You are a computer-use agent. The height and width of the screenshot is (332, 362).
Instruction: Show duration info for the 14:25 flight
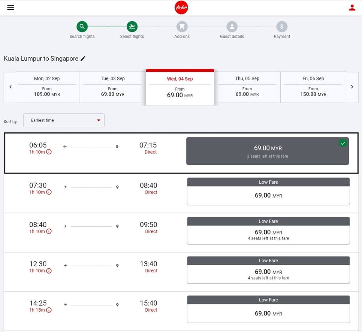click(x=49, y=310)
